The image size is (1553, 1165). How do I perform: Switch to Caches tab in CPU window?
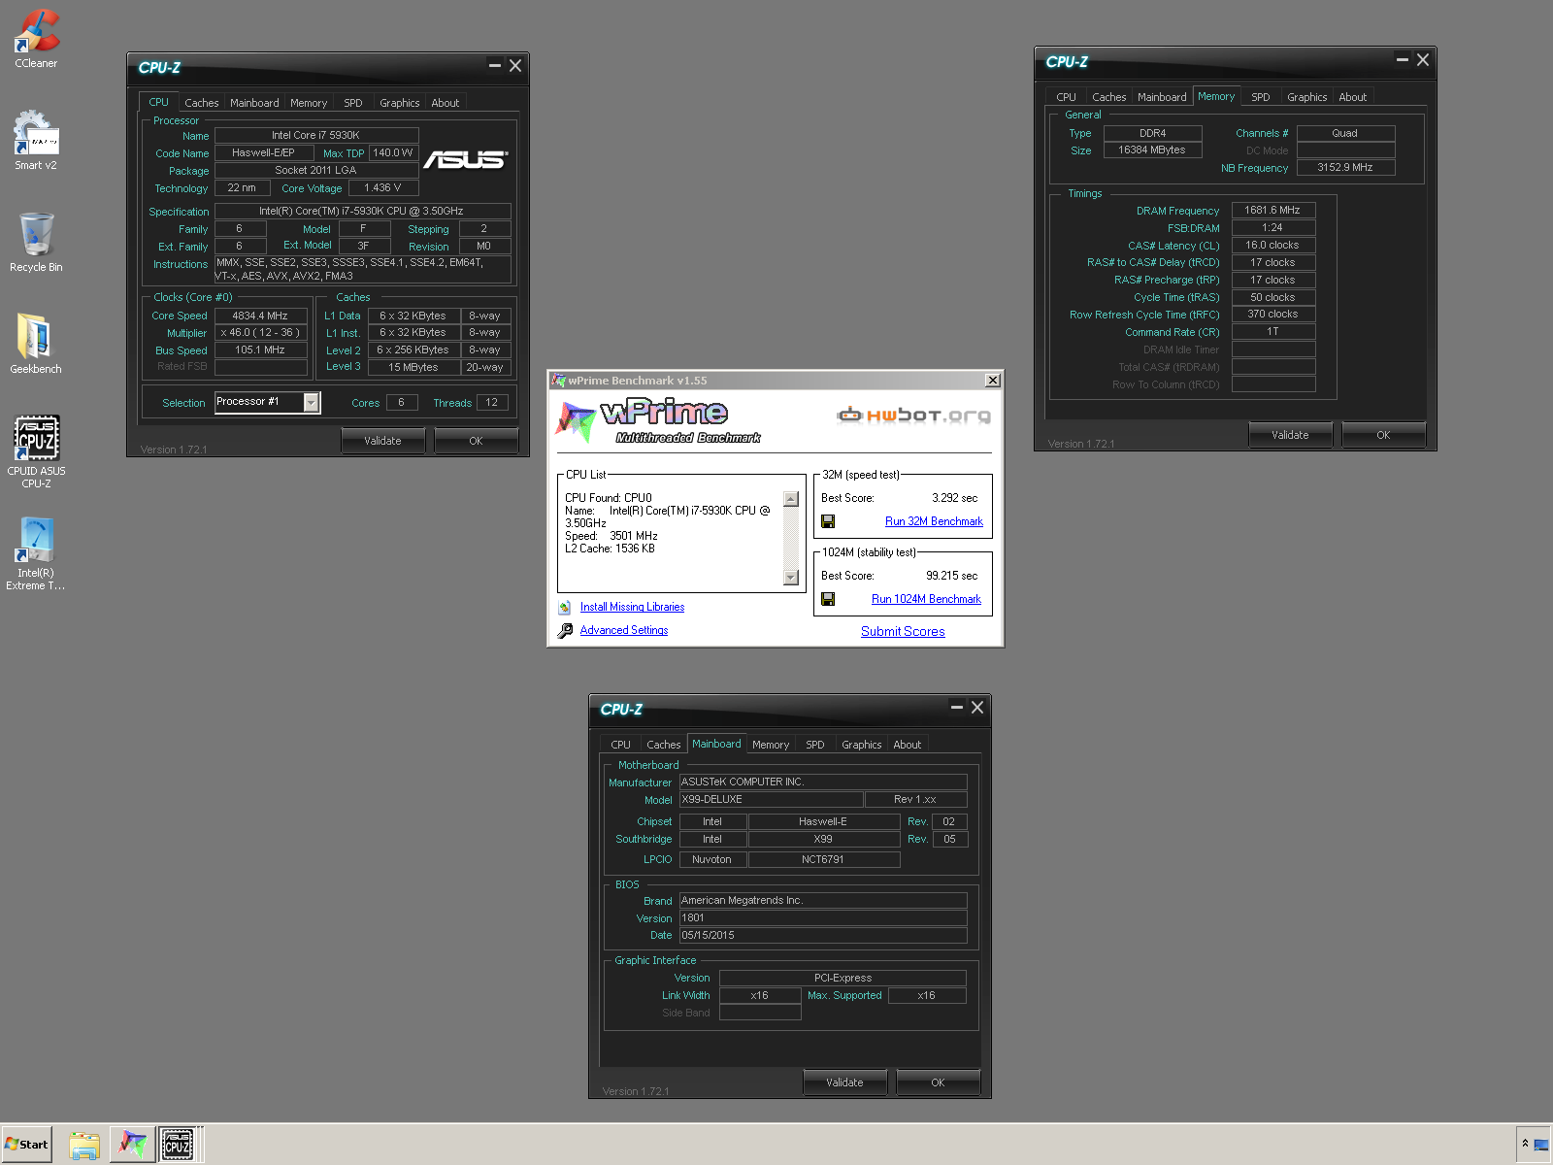(x=202, y=103)
